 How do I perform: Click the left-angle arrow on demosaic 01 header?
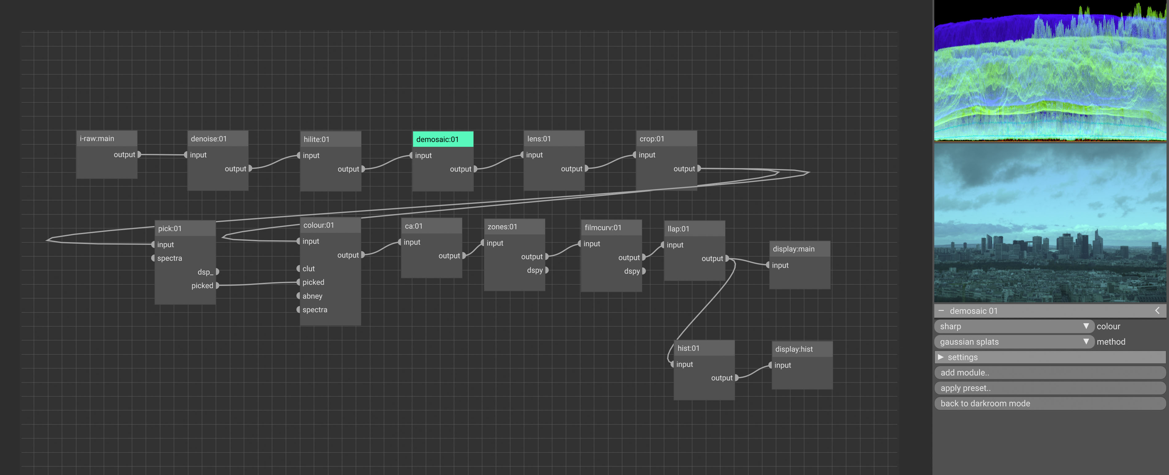coord(1157,310)
